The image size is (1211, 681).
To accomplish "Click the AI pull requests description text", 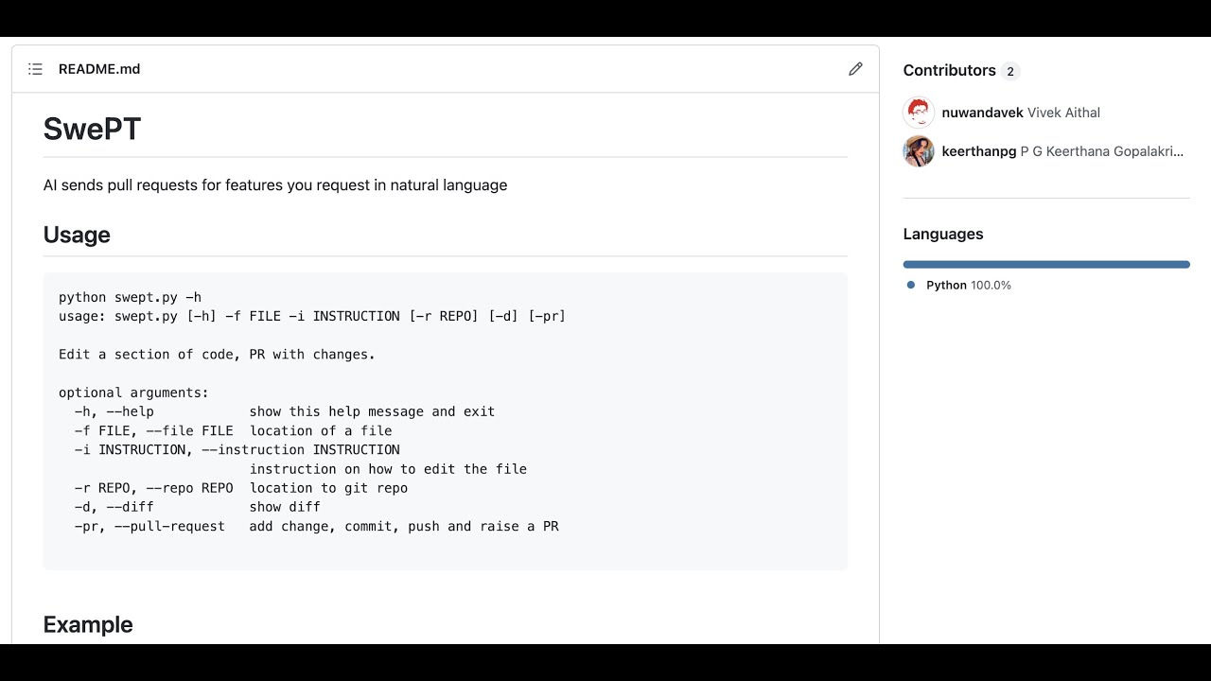I will click(x=275, y=185).
